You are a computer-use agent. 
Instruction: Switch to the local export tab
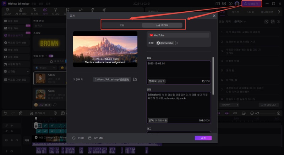[122, 25]
